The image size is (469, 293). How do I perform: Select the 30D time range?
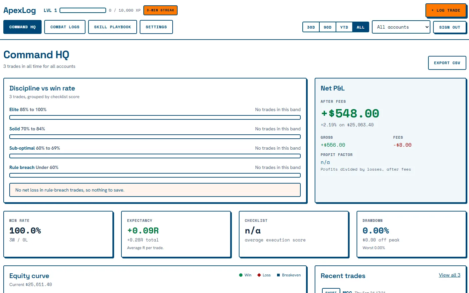coord(311,27)
